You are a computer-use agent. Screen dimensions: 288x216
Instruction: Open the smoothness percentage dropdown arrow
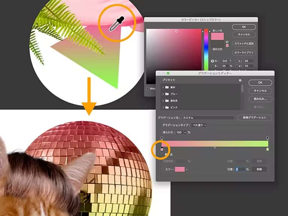(x=185, y=132)
